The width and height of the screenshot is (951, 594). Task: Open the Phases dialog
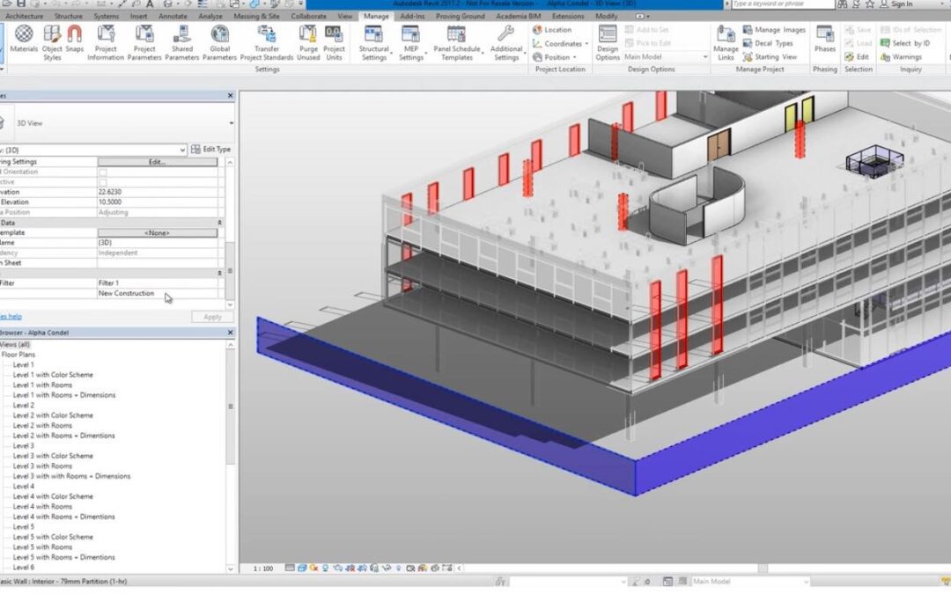(825, 40)
